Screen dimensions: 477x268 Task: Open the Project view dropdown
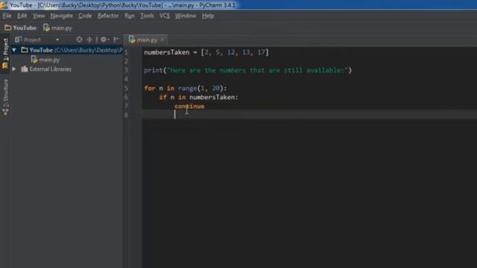pyautogui.click(x=57, y=39)
